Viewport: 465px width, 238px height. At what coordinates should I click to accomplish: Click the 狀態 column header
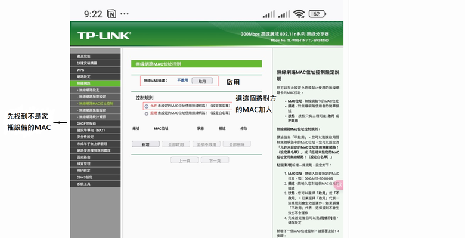200,128
